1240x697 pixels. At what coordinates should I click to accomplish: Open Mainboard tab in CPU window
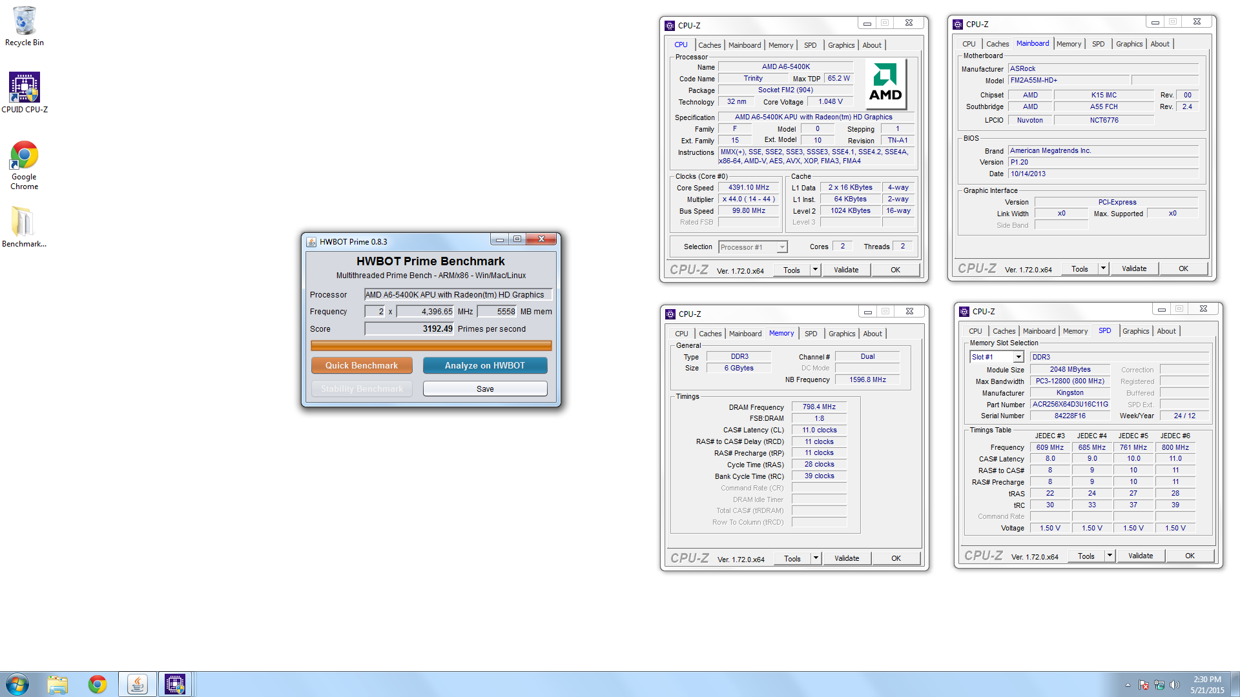(745, 45)
